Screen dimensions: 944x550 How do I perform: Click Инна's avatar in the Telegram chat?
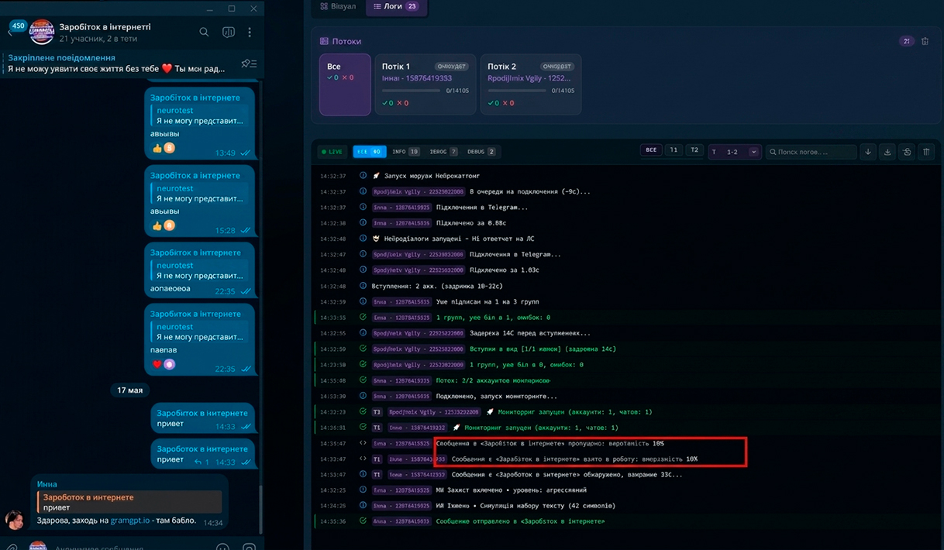tap(14, 520)
